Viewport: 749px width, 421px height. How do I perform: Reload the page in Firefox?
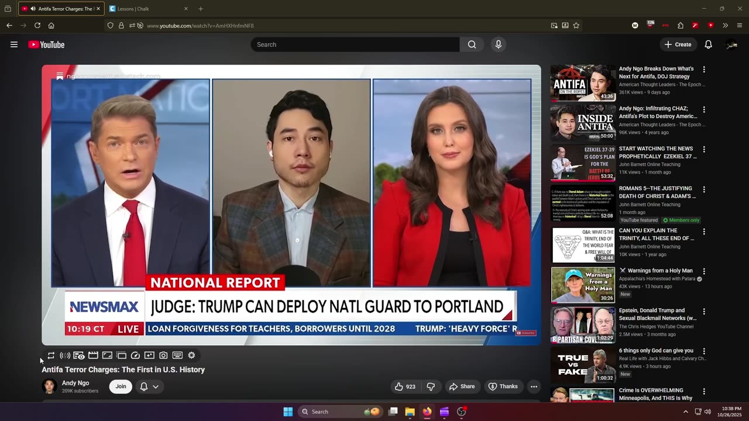(x=37, y=26)
